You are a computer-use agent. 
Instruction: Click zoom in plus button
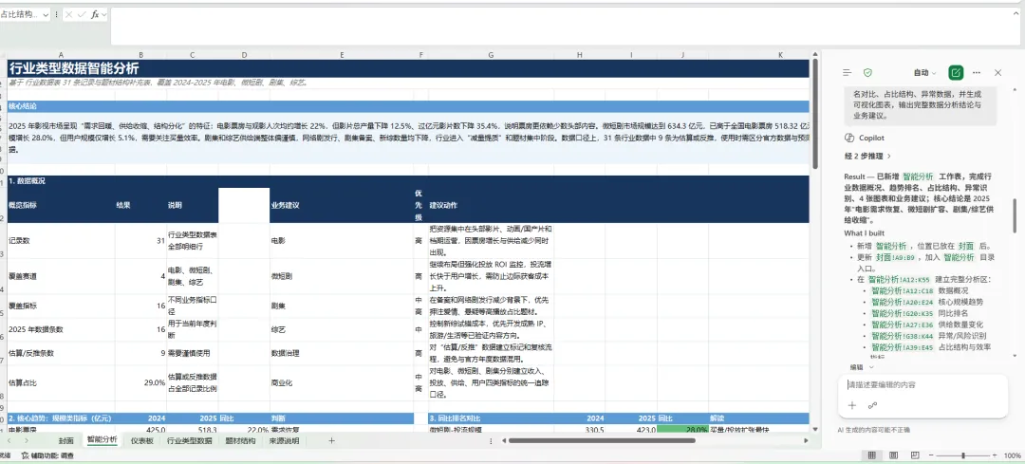(997, 455)
